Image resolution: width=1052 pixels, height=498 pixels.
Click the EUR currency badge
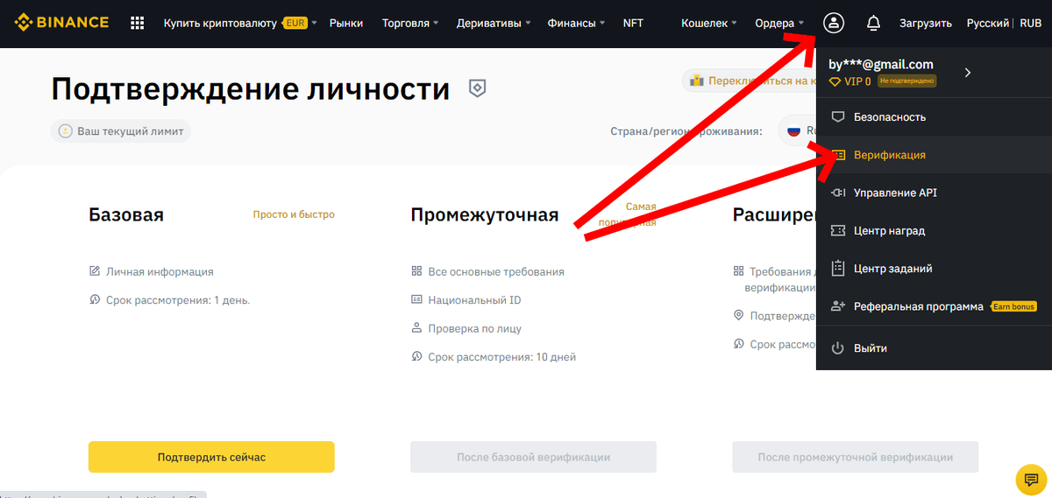tap(295, 23)
